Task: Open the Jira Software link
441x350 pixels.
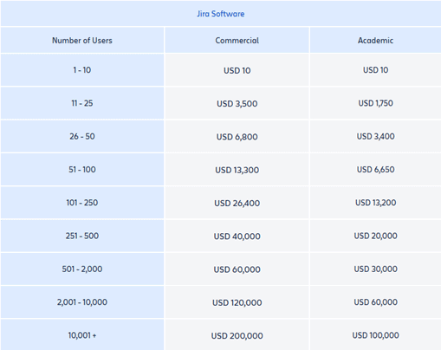Action: pos(221,14)
